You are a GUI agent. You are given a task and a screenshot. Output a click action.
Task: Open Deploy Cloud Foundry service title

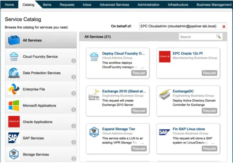pyautogui.click(x=123, y=54)
